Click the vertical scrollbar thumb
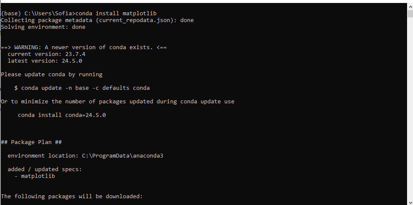The height and width of the screenshot is (205, 413). [410, 13]
